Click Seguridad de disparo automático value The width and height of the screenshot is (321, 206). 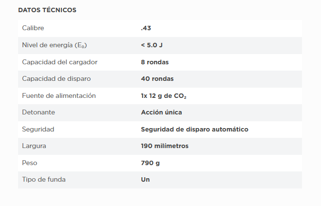click(x=194, y=129)
